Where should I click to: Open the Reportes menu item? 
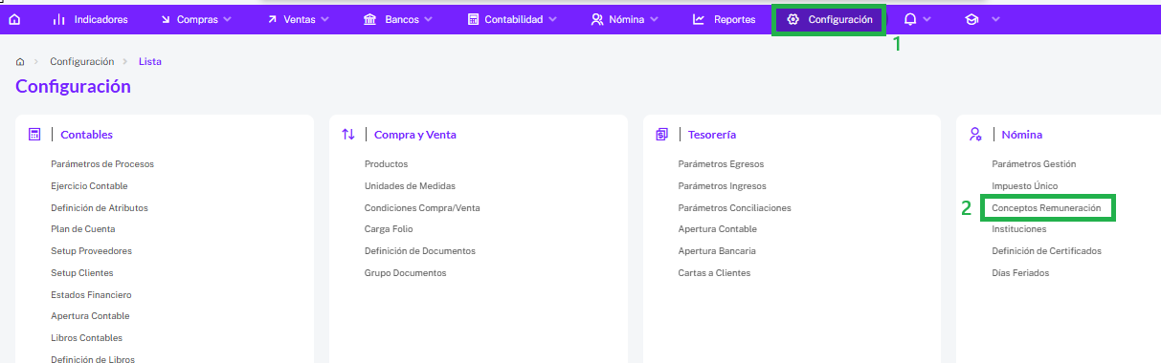point(724,19)
